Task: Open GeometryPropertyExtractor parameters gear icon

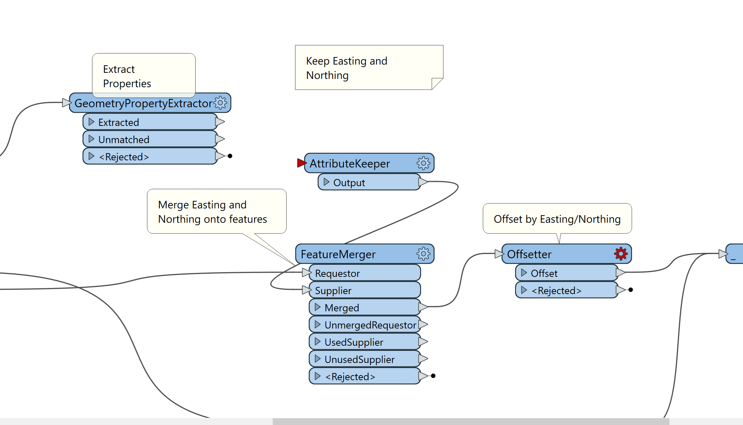Action: click(x=220, y=103)
